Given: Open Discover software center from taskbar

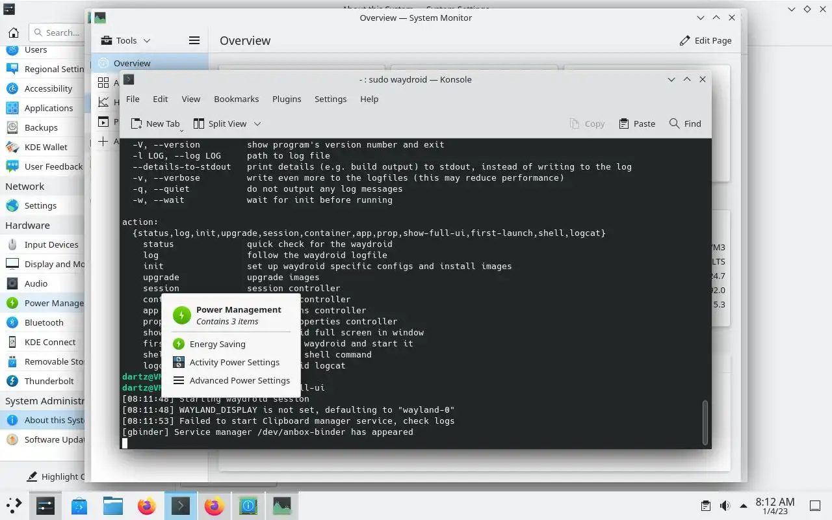Looking at the screenshot, I should tap(79, 505).
